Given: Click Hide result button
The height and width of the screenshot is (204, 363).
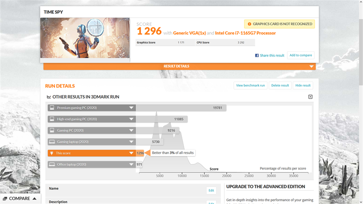Looking at the screenshot, I should click(x=303, y=85).
